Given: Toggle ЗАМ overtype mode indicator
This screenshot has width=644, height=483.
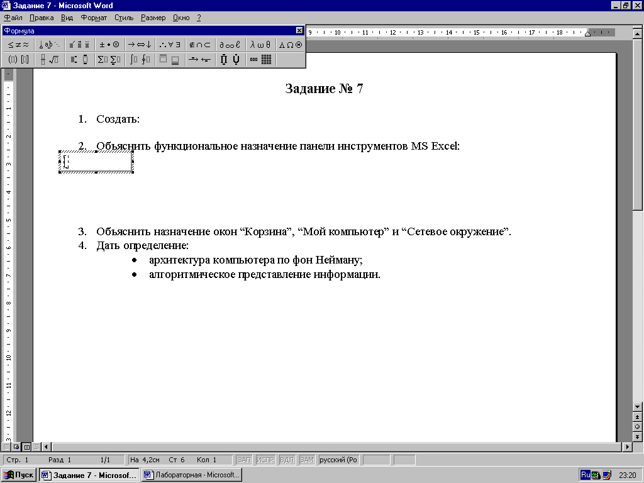Looking at the screenshot, I should point(307,460).
